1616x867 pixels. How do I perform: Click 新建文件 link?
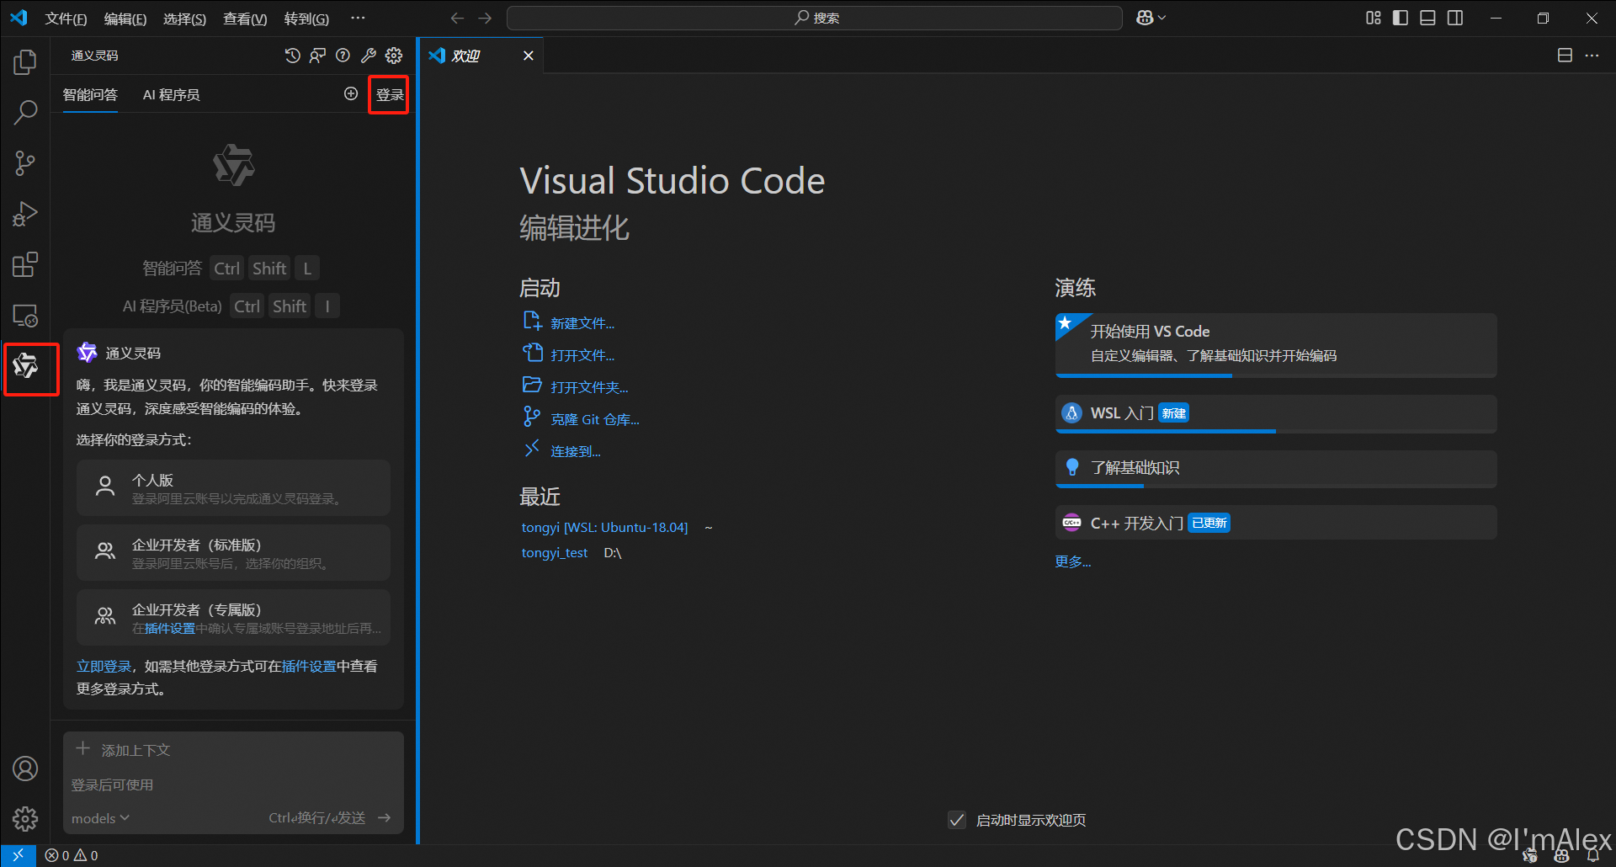582,323
